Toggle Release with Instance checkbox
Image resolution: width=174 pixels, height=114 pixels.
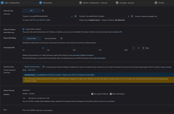click(x=111, y=94)
